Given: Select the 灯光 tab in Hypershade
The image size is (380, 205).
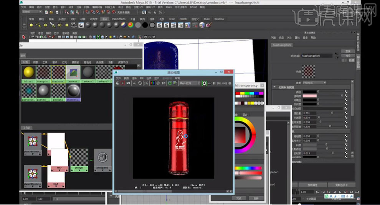Looking at the screenshot, I should click(x=64, y=62).
